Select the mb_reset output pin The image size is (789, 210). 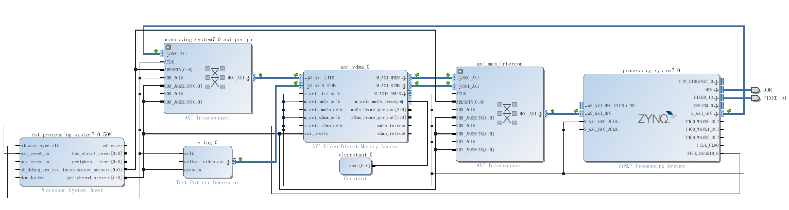click(113, 146)
